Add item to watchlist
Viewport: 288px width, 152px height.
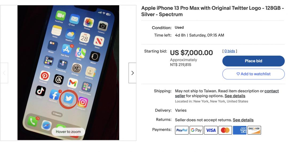pos(254,74)
